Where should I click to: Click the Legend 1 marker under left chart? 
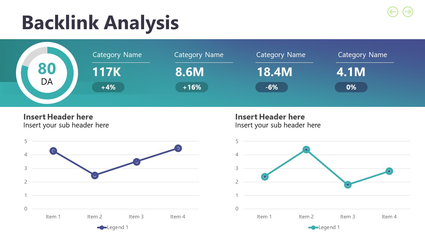pos(102,227)
